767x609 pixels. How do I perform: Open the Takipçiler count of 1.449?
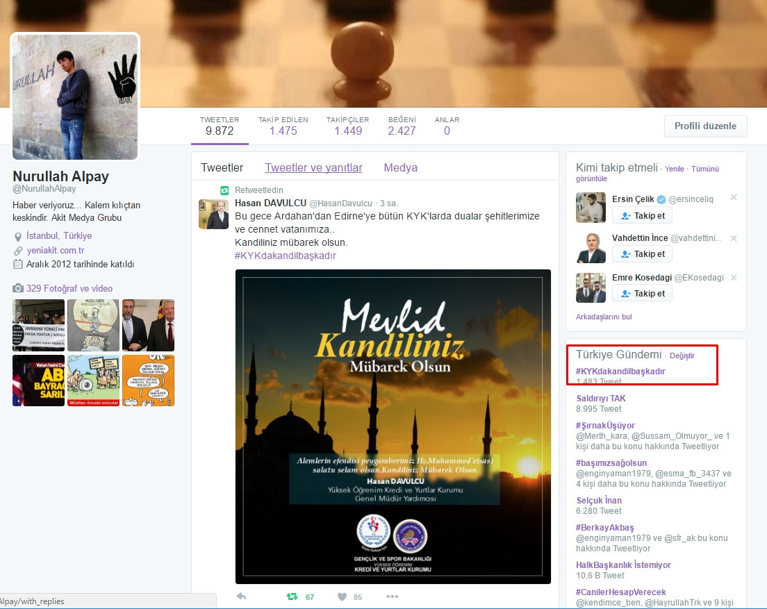point(348,126)
